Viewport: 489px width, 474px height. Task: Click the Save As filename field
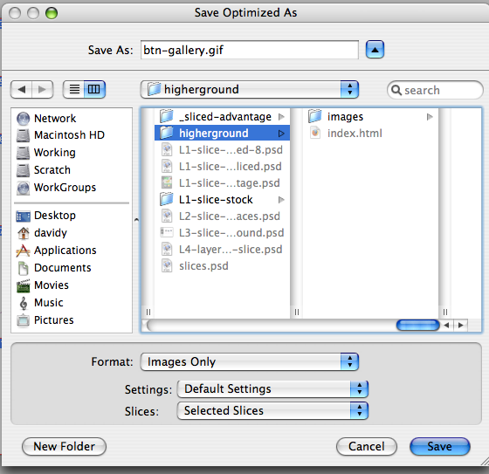pyautogui.click(x=250, y=50)
